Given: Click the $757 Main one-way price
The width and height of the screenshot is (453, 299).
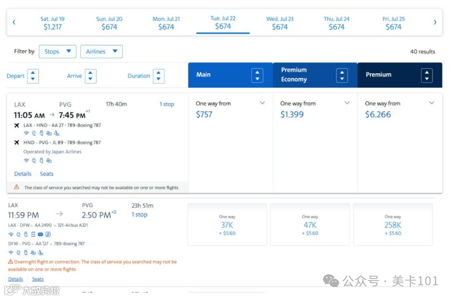Looking at the screenshot, I should (x=204, y=115).
